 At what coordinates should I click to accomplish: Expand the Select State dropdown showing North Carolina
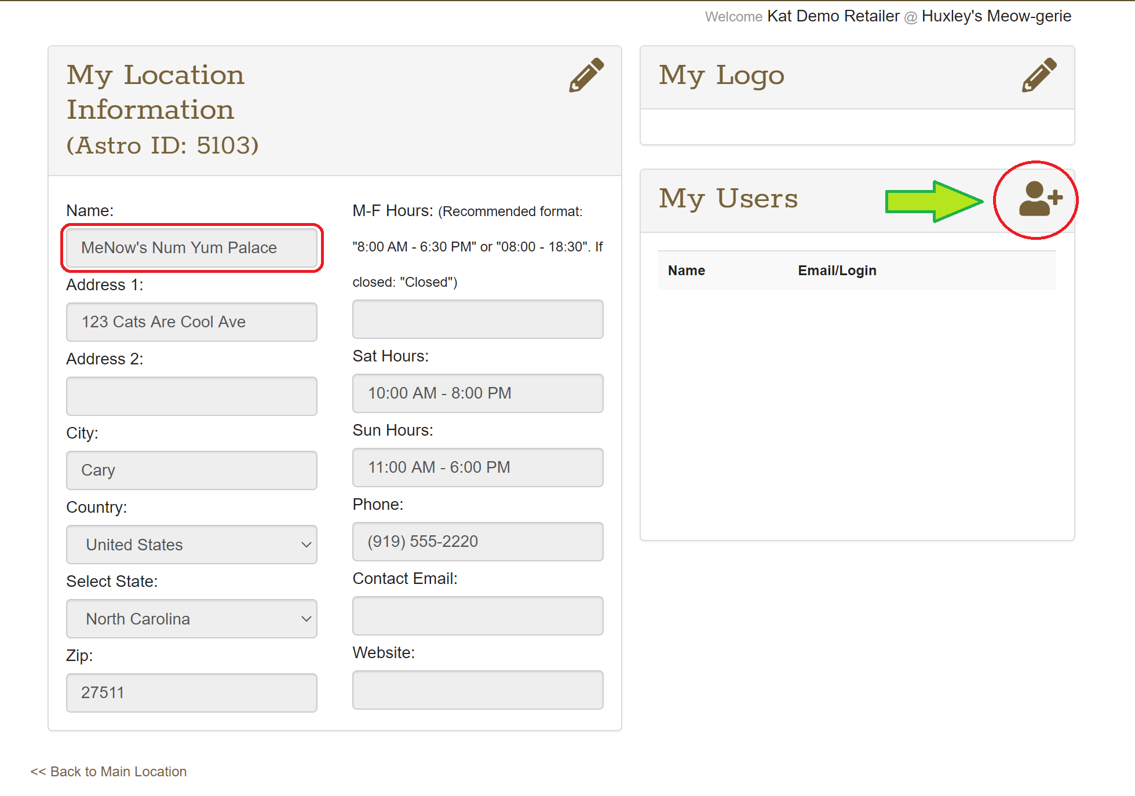click(x=191, y=619)
